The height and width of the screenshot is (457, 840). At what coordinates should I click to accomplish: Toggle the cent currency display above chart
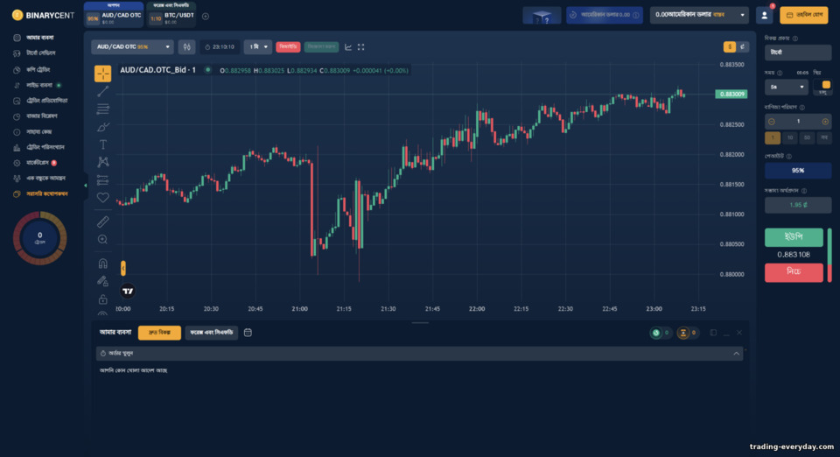pos(742,47)
